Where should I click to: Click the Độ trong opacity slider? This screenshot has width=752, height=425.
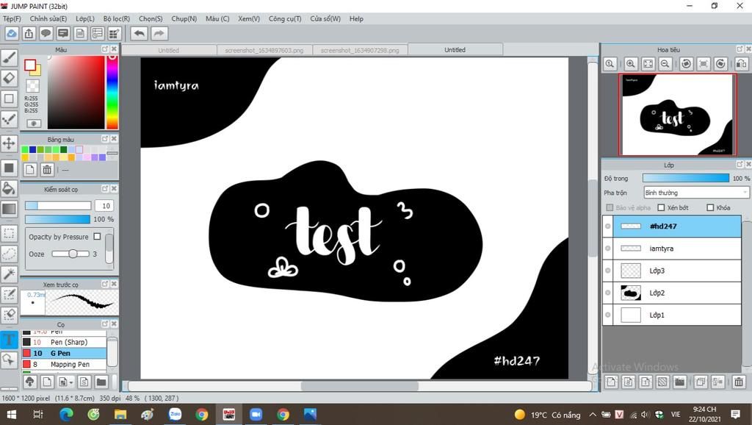pyautogui.click(x=686, y=178)
